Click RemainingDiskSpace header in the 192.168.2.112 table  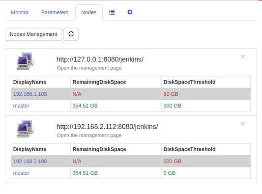[x=99, y=149]
